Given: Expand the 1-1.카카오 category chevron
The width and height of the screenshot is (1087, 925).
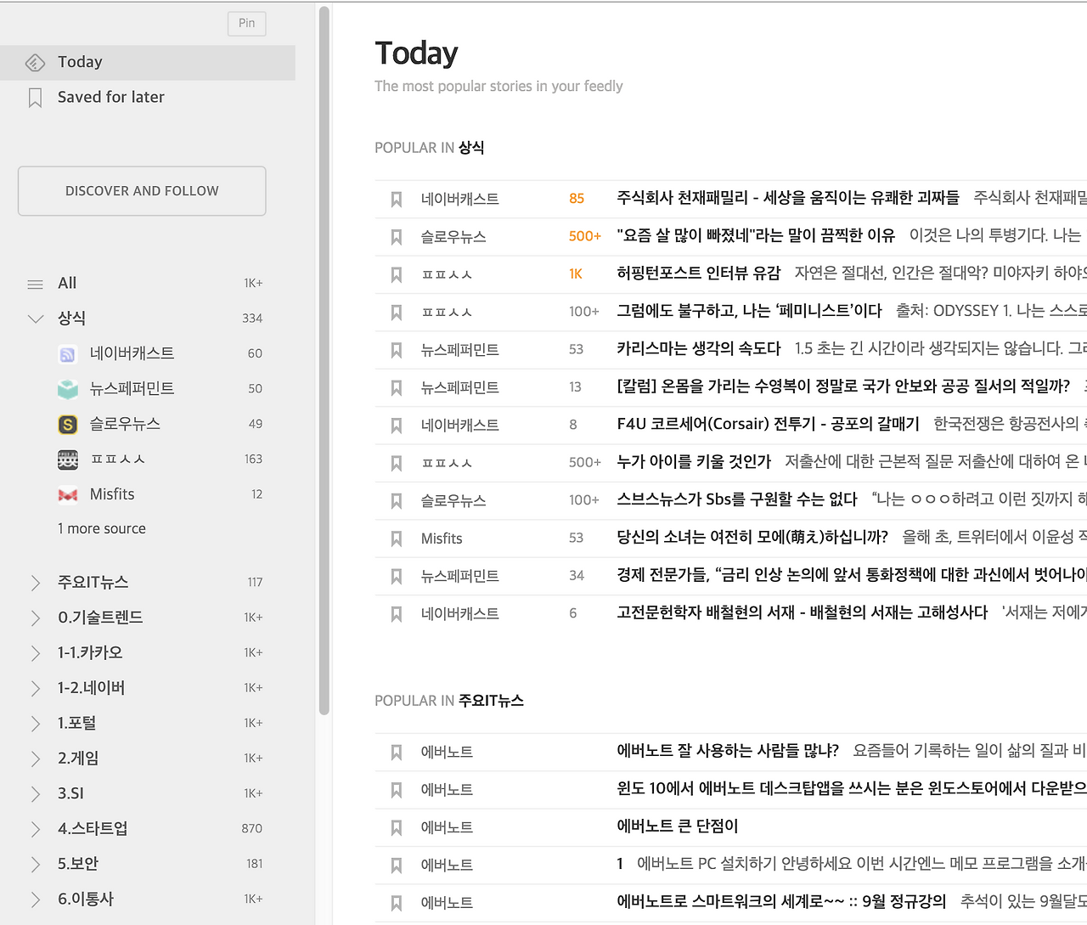Looking at the screenshot, I should (x=36, y=653).
